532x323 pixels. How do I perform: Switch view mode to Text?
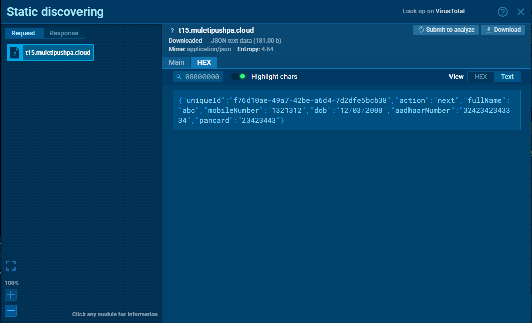tap(507, 77)
